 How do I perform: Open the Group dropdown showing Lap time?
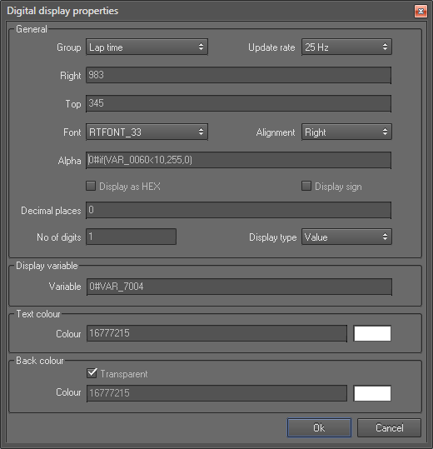tap(147, 47)
